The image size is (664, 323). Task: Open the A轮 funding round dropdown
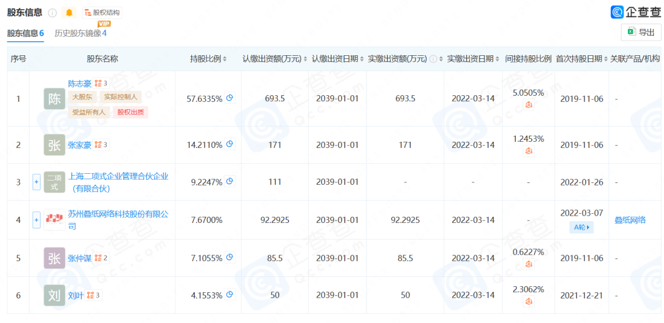581,227
